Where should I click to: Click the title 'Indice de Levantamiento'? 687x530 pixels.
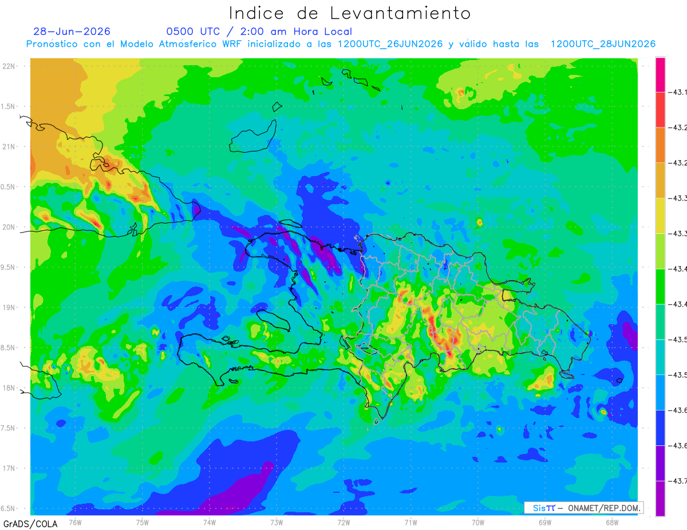349,13
